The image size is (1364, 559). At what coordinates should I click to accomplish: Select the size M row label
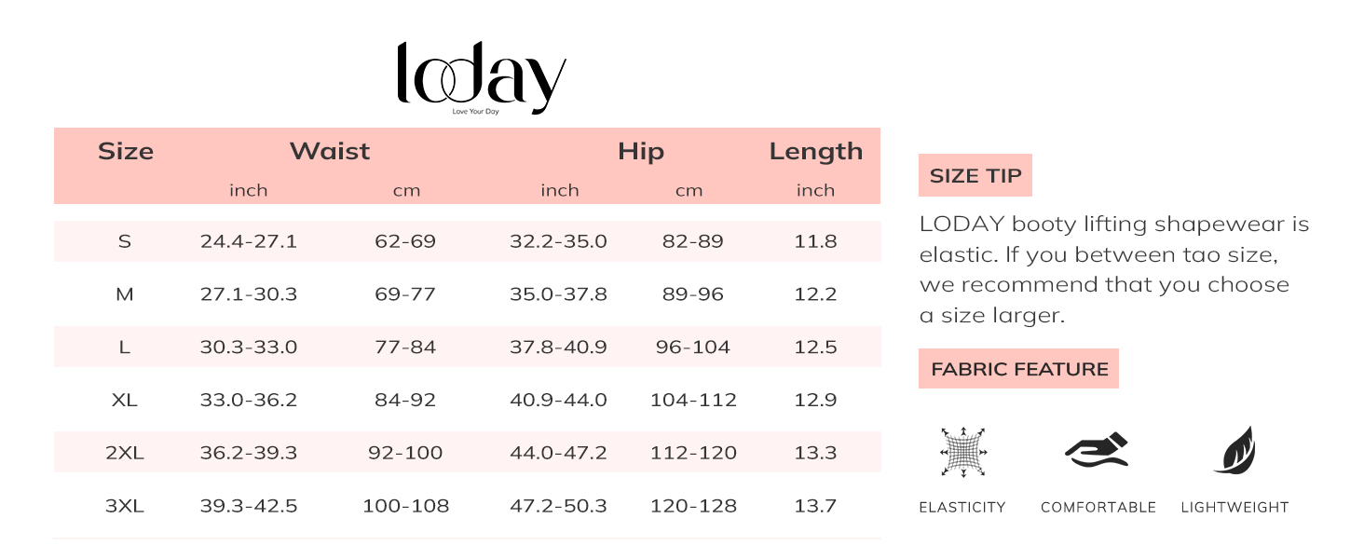(124, 294)
